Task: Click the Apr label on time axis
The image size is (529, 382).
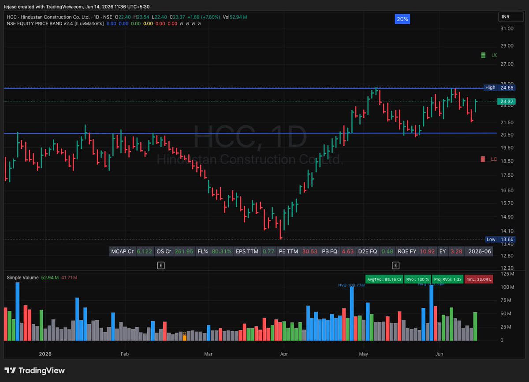Action: 284,354
